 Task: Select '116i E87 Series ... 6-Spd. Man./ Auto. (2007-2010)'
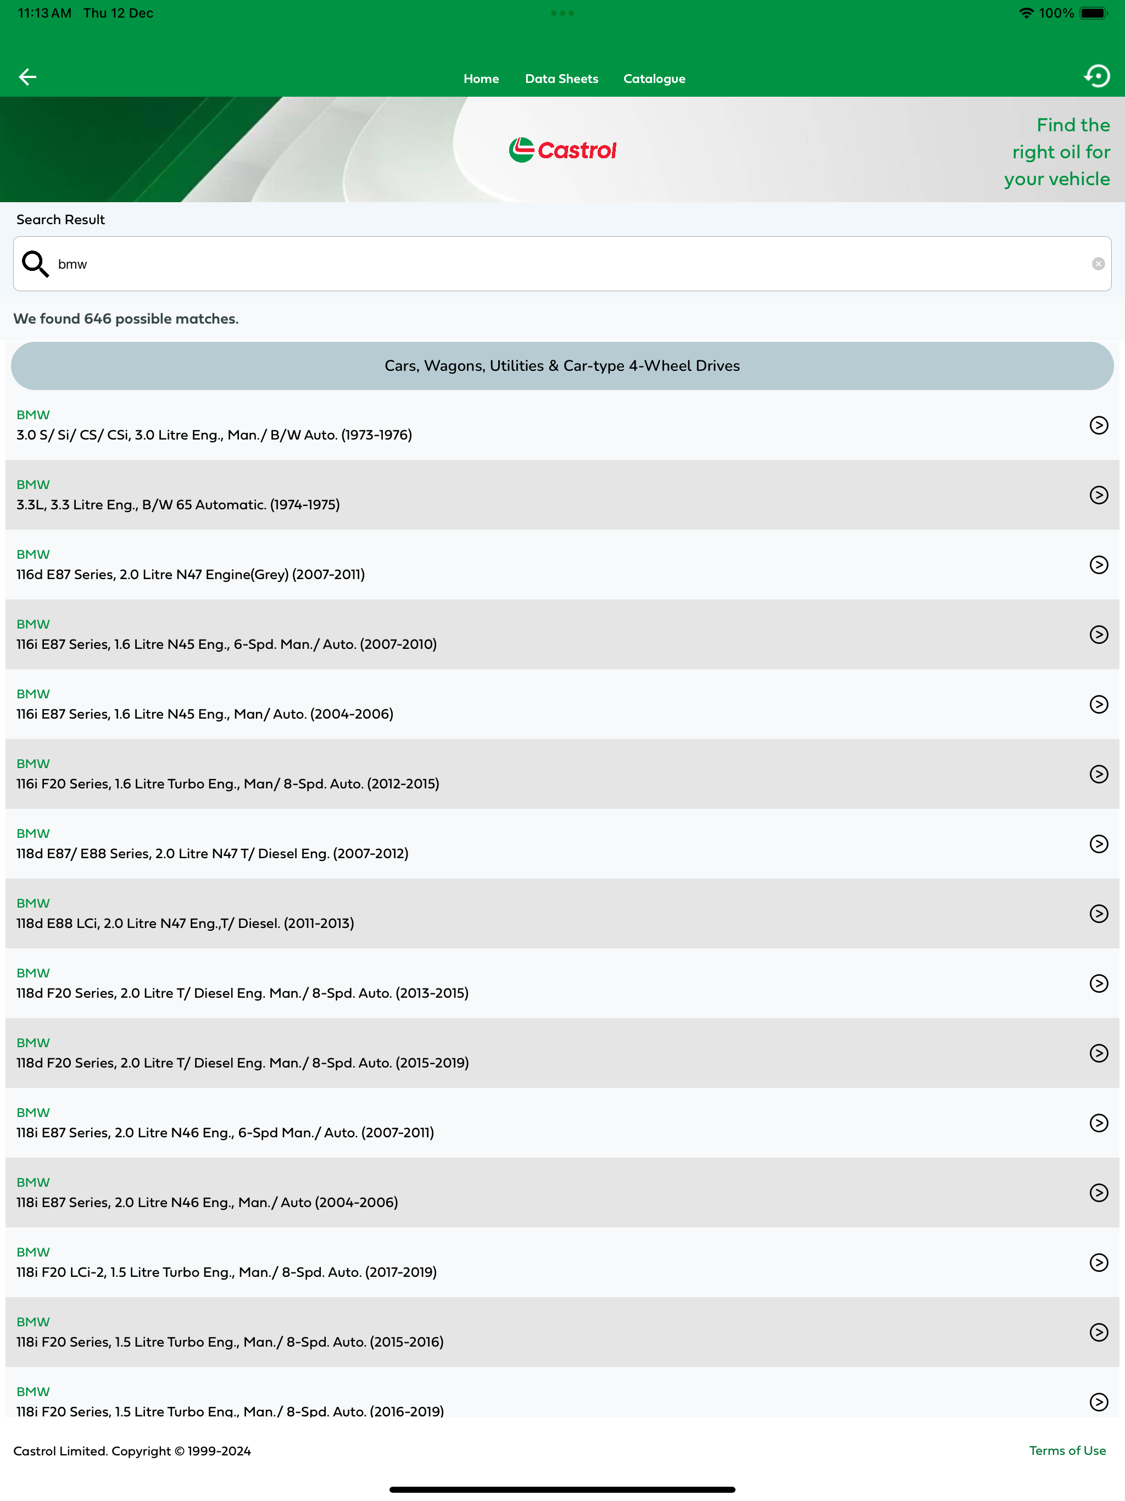[562, 635]
